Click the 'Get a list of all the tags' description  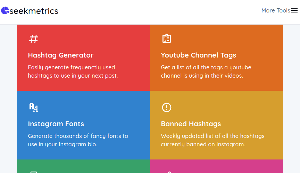pos(206,71)
